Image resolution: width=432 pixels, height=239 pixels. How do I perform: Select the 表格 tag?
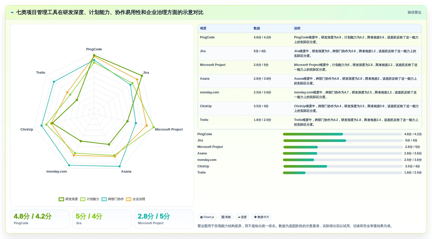point(226,217)
